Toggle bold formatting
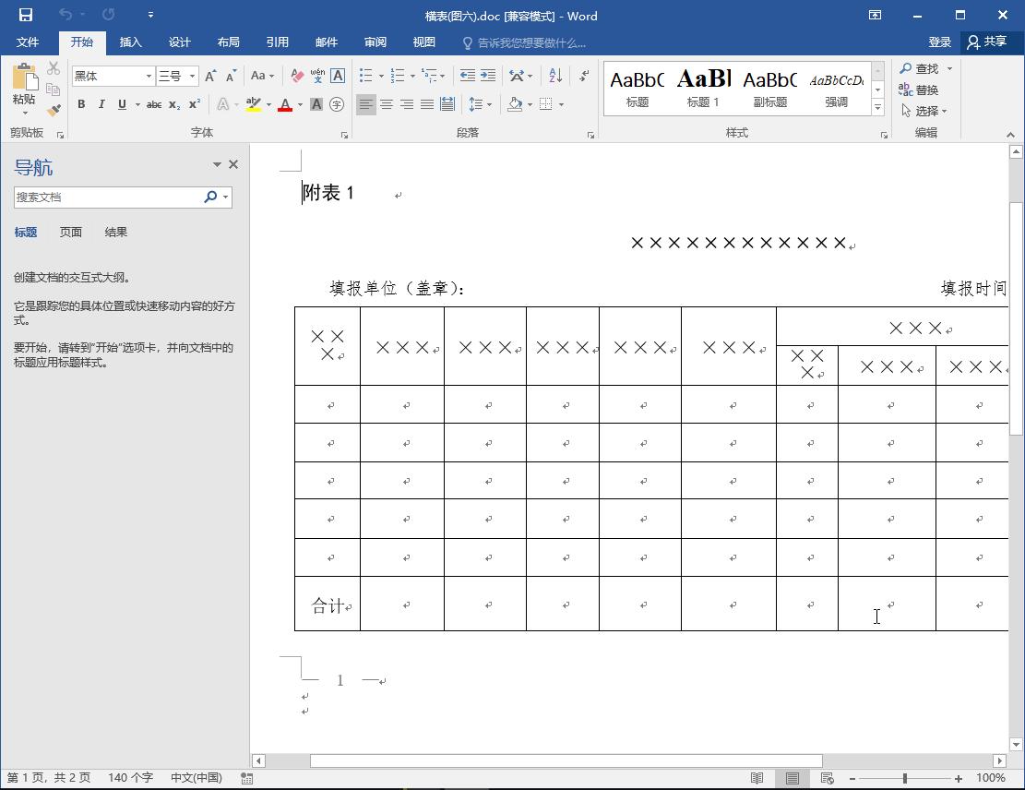This screenshot has height=790, width=1025. coord(80,104)
